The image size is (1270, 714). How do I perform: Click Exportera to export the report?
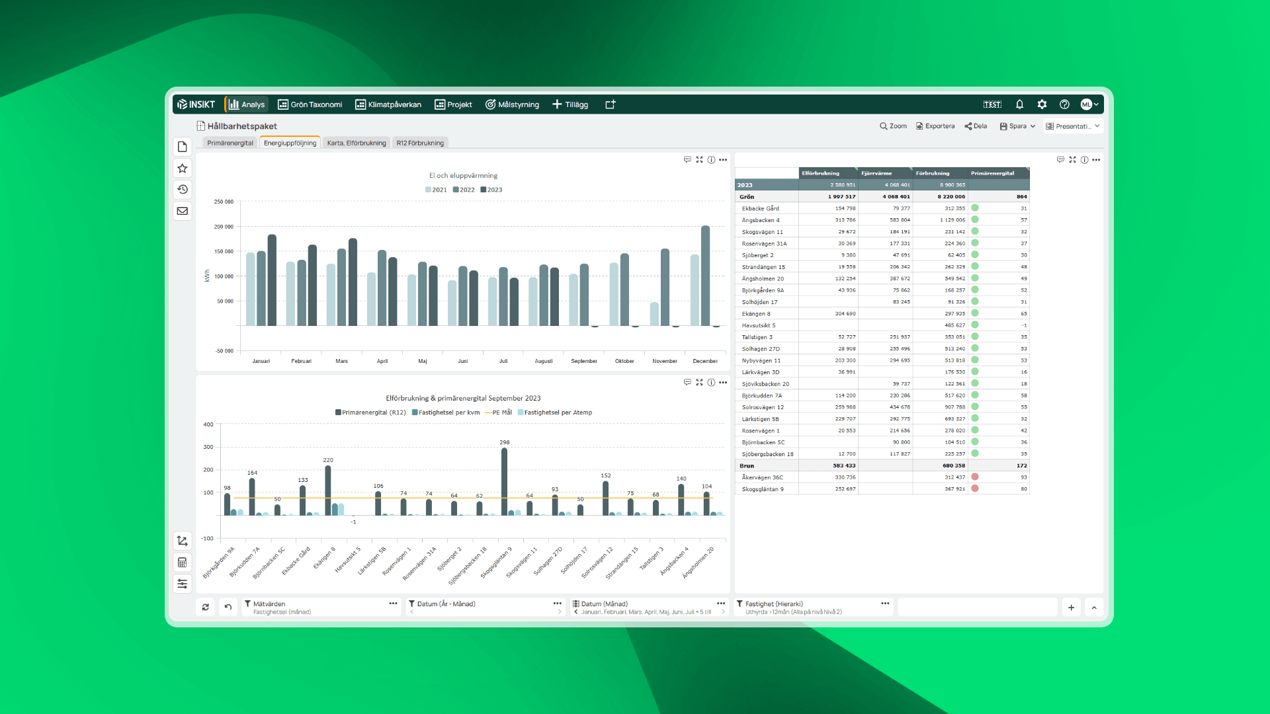[x=935, y=126]
